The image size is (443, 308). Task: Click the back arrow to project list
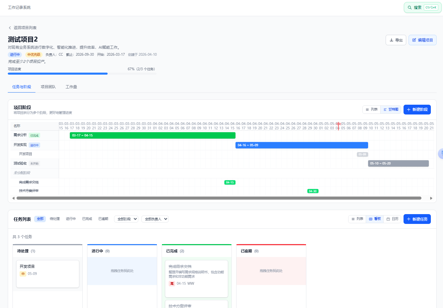coord(10,28)
